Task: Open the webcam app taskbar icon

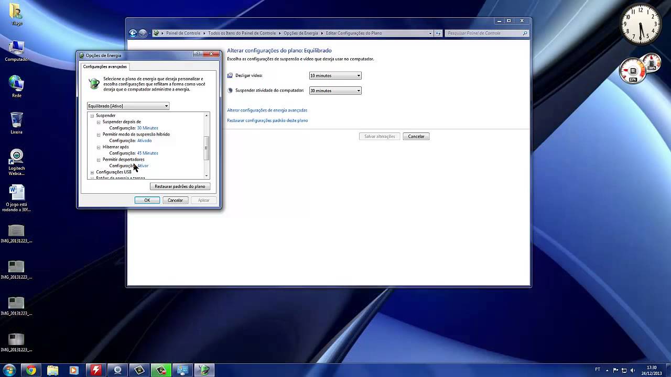Action: click(x=117, y=370)
